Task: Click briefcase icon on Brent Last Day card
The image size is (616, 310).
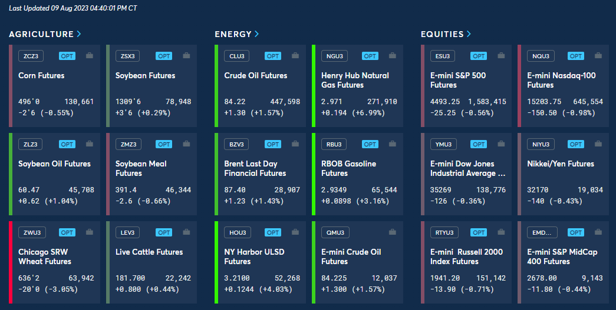Action: (x=295, y=144)
